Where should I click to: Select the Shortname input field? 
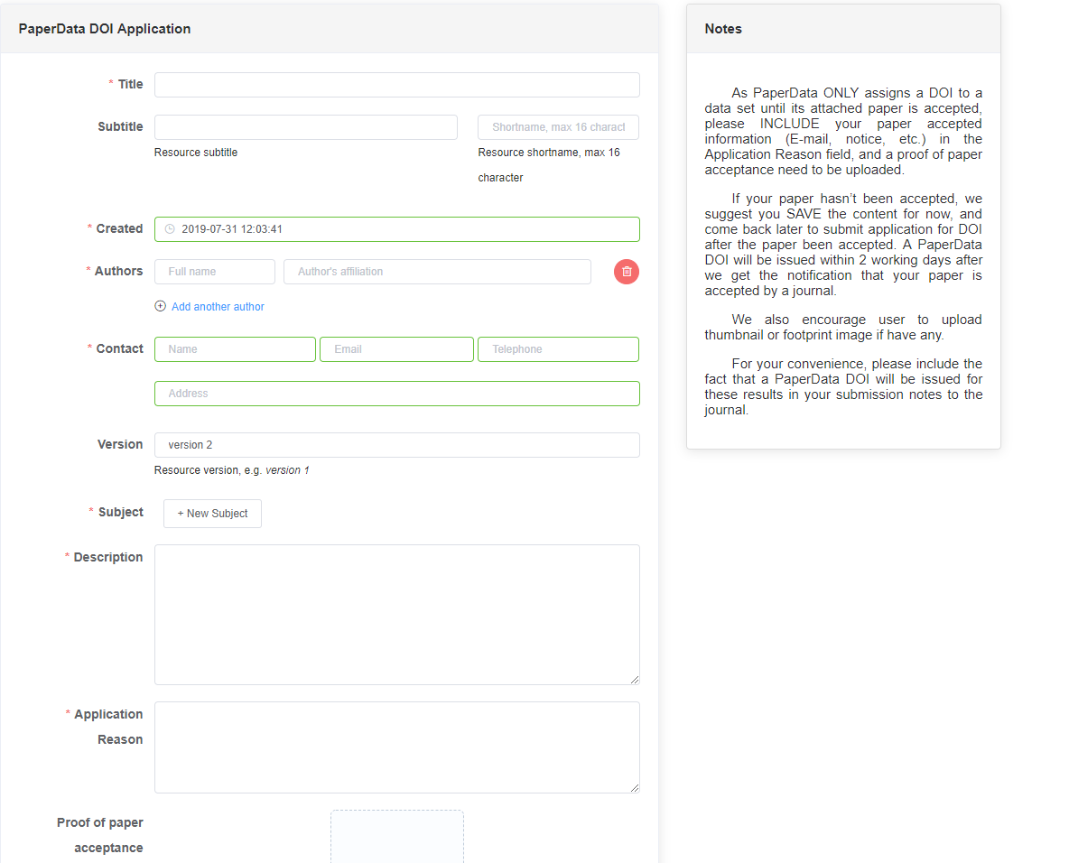coord(558,127)
